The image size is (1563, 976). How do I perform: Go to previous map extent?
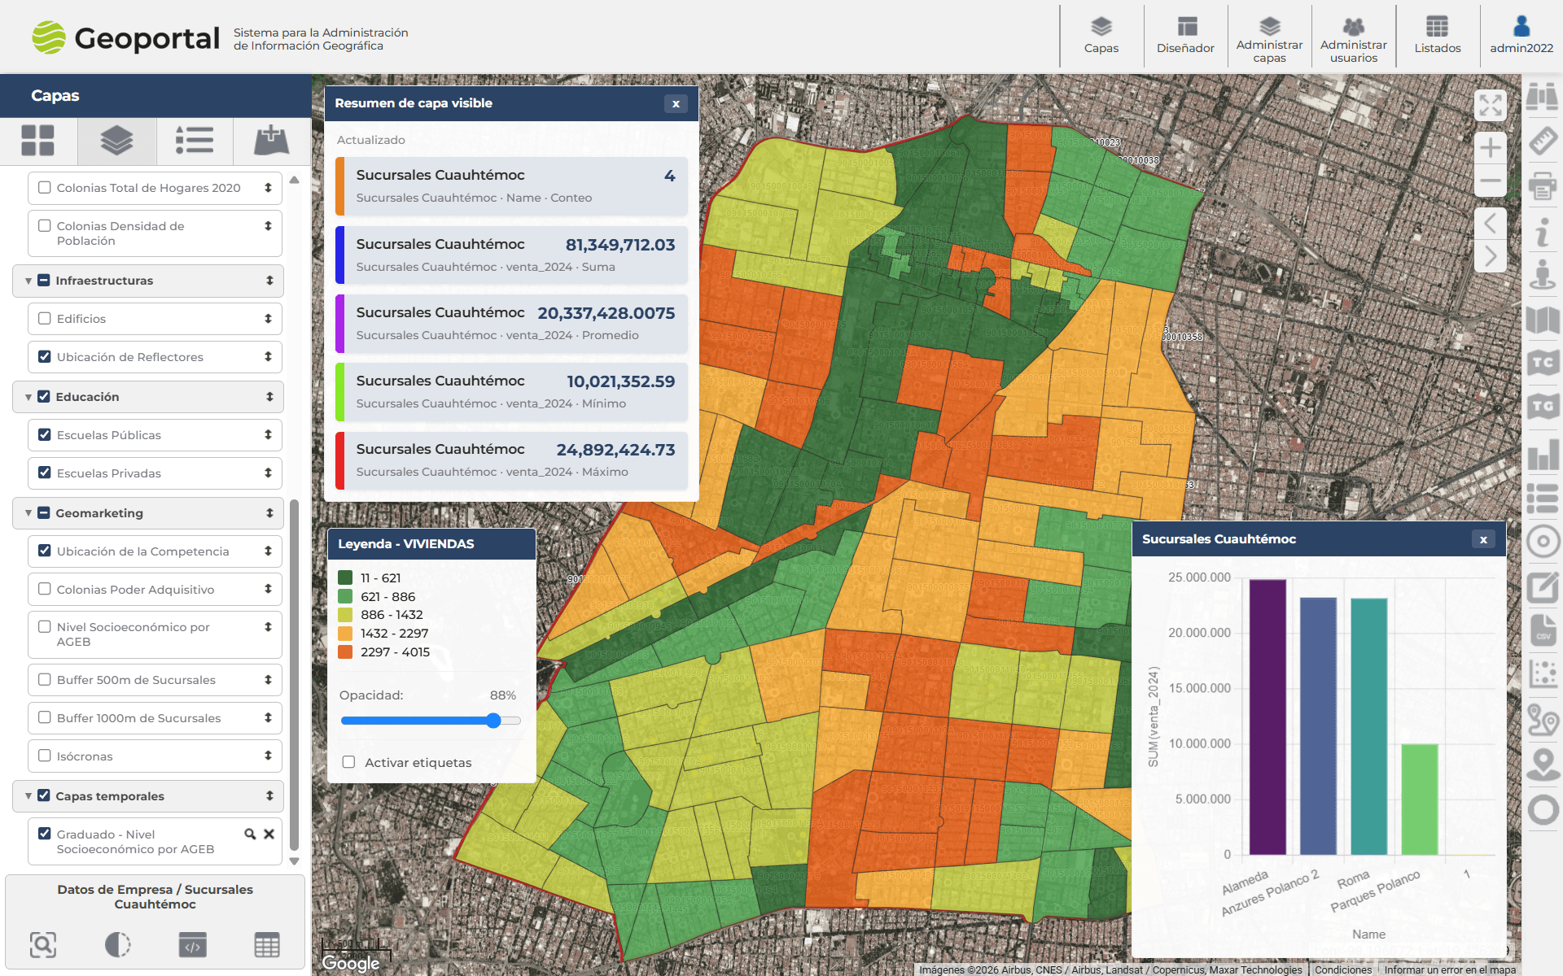coord(1491,224)
